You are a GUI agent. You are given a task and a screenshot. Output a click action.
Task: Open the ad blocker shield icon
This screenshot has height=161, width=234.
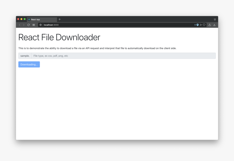[198, 25]
